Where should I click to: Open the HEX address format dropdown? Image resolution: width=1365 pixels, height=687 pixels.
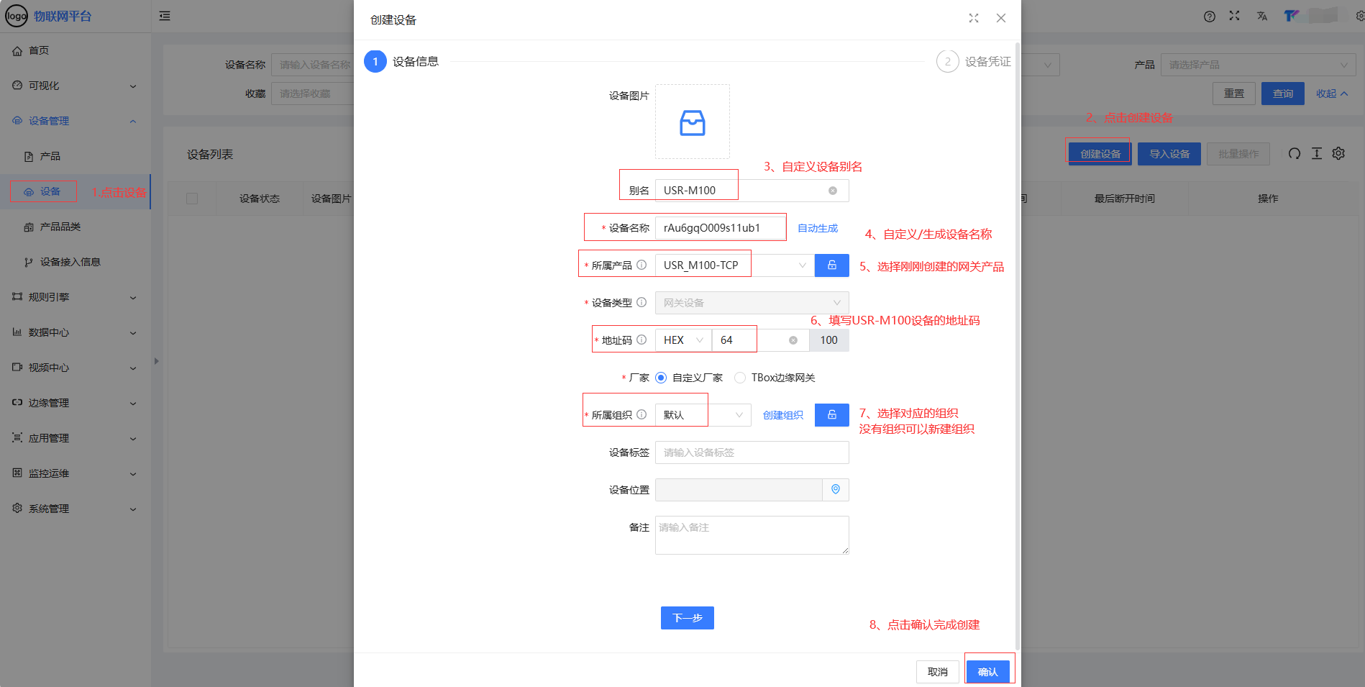coord(682,340)
